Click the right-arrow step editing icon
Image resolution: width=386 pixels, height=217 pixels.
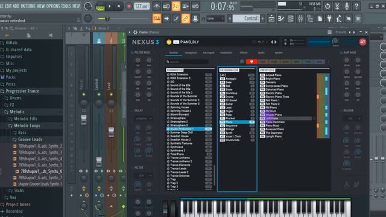pyautogui.click(x=166, y=19)
